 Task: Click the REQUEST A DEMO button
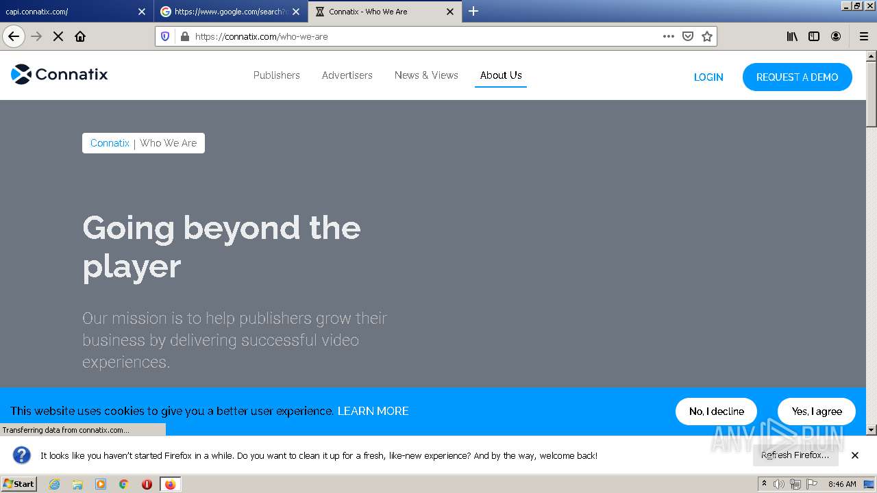(798, 77)
